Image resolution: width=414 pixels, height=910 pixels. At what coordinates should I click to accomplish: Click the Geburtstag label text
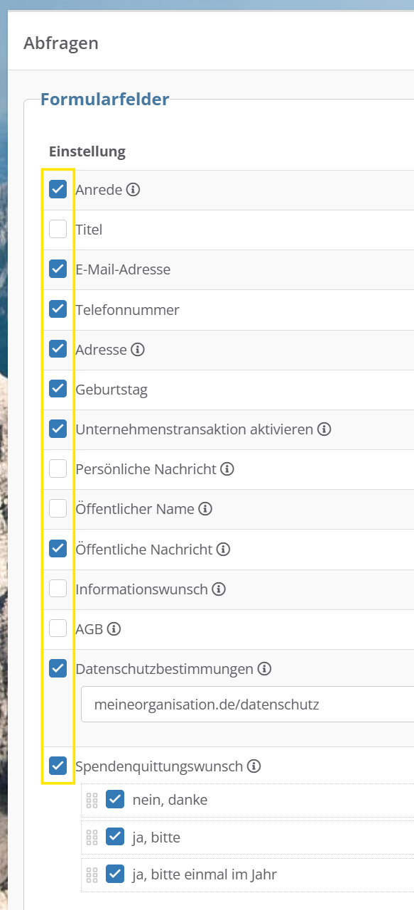click(x=111, y=390)
